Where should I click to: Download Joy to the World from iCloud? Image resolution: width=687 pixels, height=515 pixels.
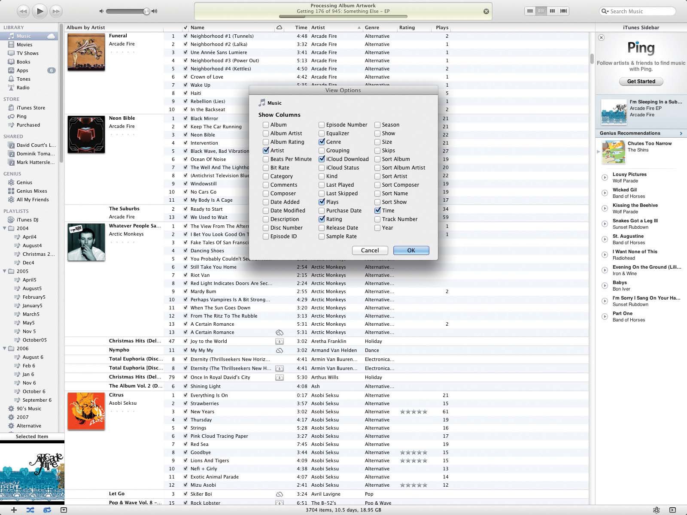(x=279, y=342)
